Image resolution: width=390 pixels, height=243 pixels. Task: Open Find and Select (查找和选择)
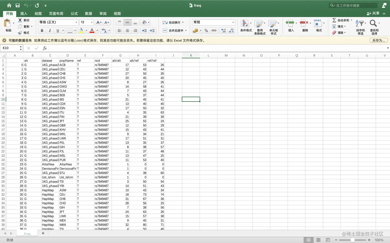(374, 27)
